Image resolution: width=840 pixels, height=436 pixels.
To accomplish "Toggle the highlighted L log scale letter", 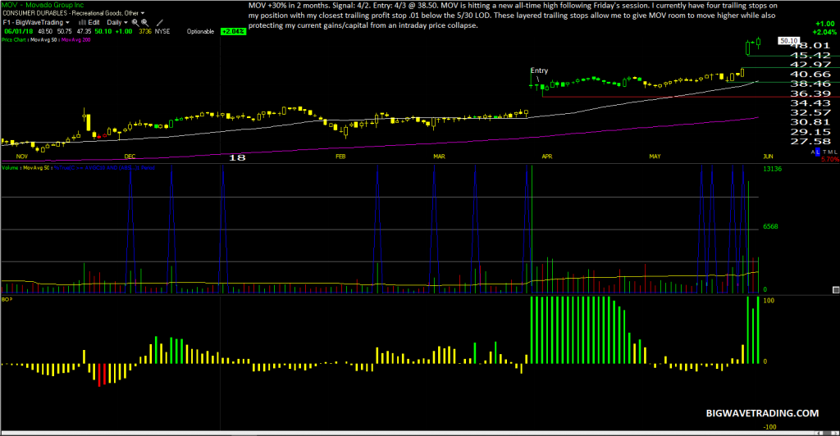I will coord(818,152).
